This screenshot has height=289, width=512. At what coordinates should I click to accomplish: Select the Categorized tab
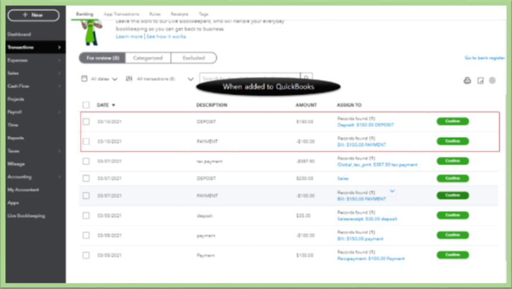point(148,58)
